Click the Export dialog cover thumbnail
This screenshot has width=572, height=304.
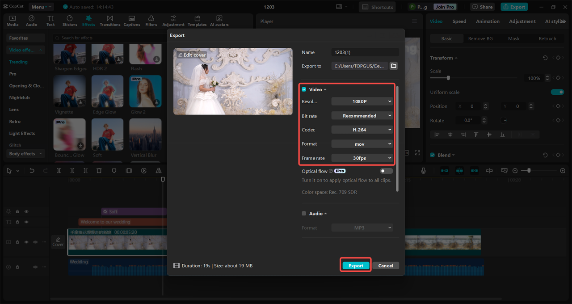(233, 81)
